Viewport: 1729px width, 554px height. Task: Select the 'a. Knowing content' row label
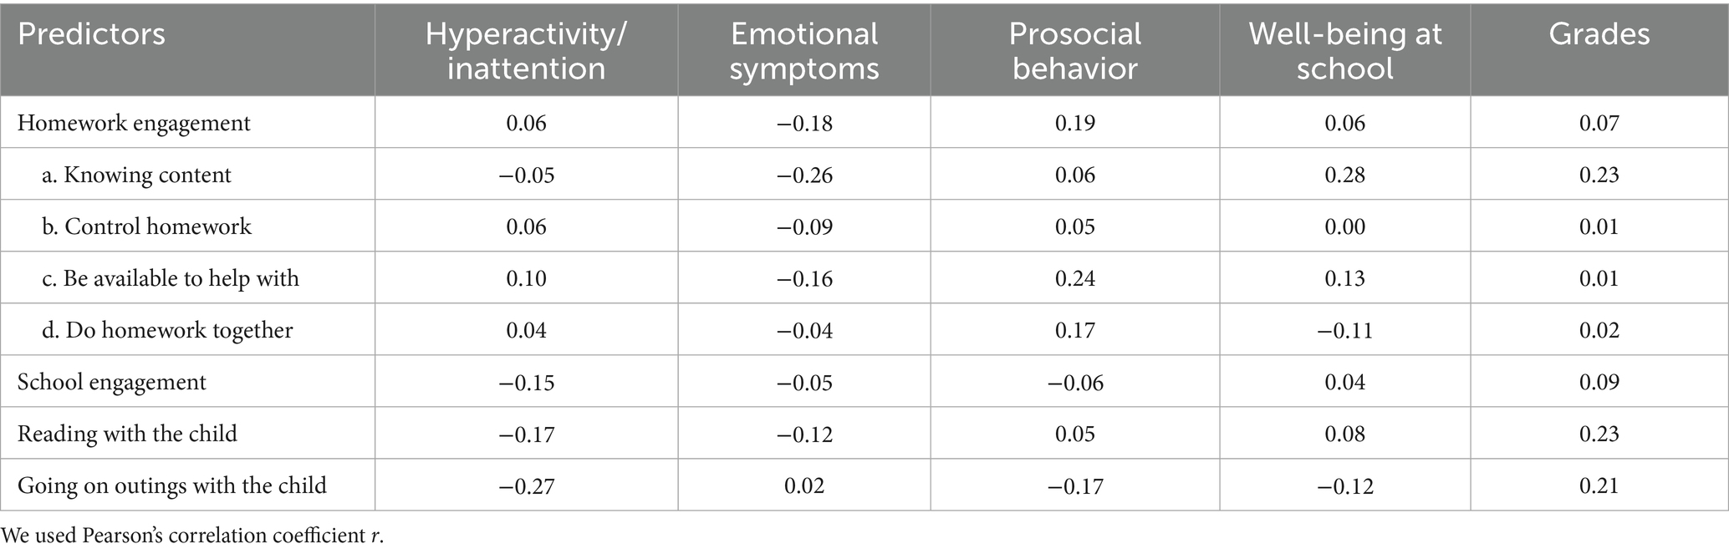point(136,175)
